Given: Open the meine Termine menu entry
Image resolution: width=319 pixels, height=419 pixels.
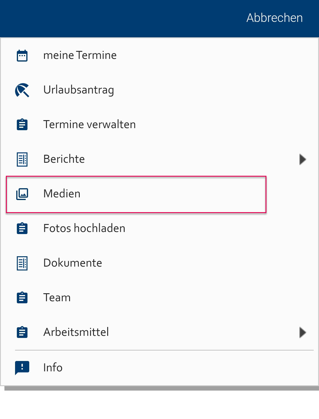Looking at the screenshot, I should point(159,55).
